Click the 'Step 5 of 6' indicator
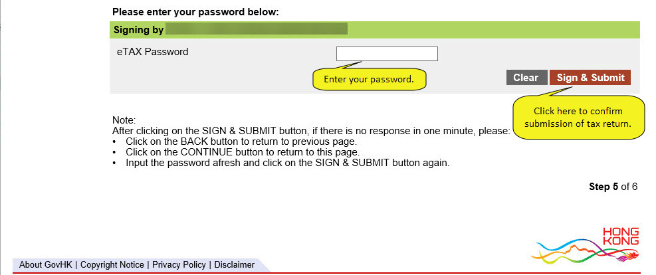 click(613, 187)
